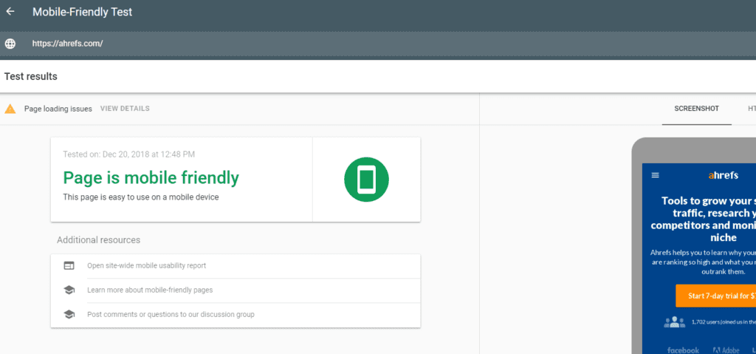This screenshot has width=756, height=354.
Task: Click 'This page is easy to use' text
Action: pos(141,197)
